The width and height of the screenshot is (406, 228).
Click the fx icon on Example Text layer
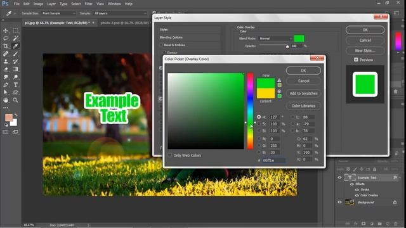click(x=395, y=177)
